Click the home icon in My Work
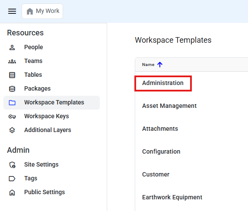The width and height of the screenshot is (248, 211). point(30,11)
